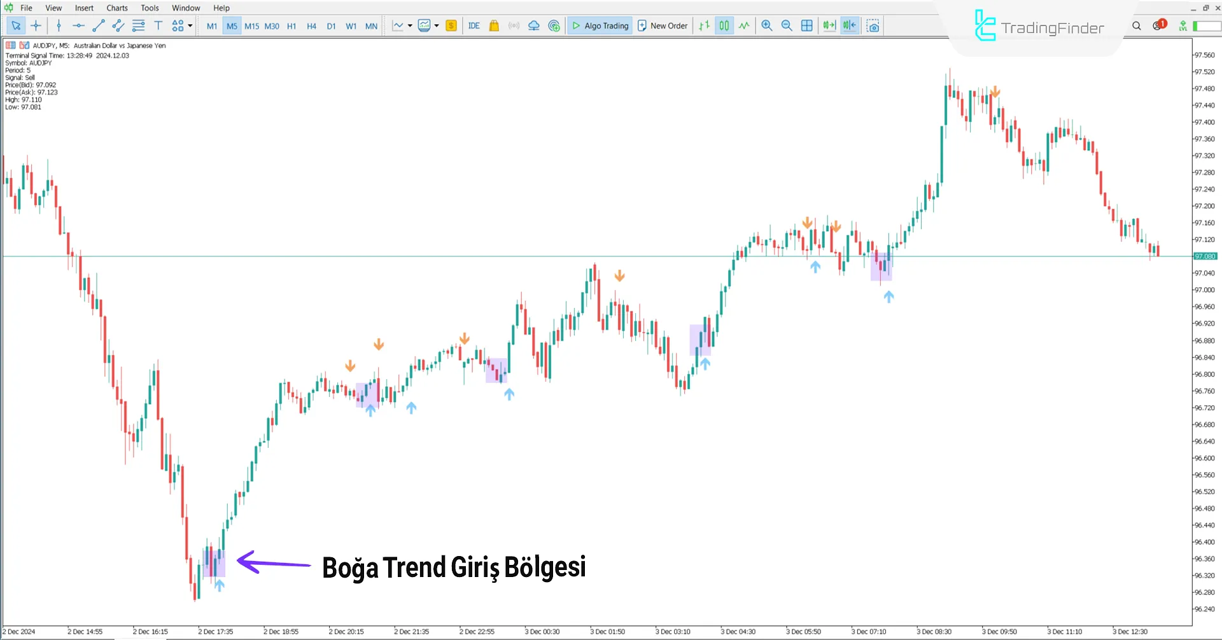Viewport: 1222px width, 640px height.
Task: Take a chart screenshot with the camera icon
Action: [872, 25]
